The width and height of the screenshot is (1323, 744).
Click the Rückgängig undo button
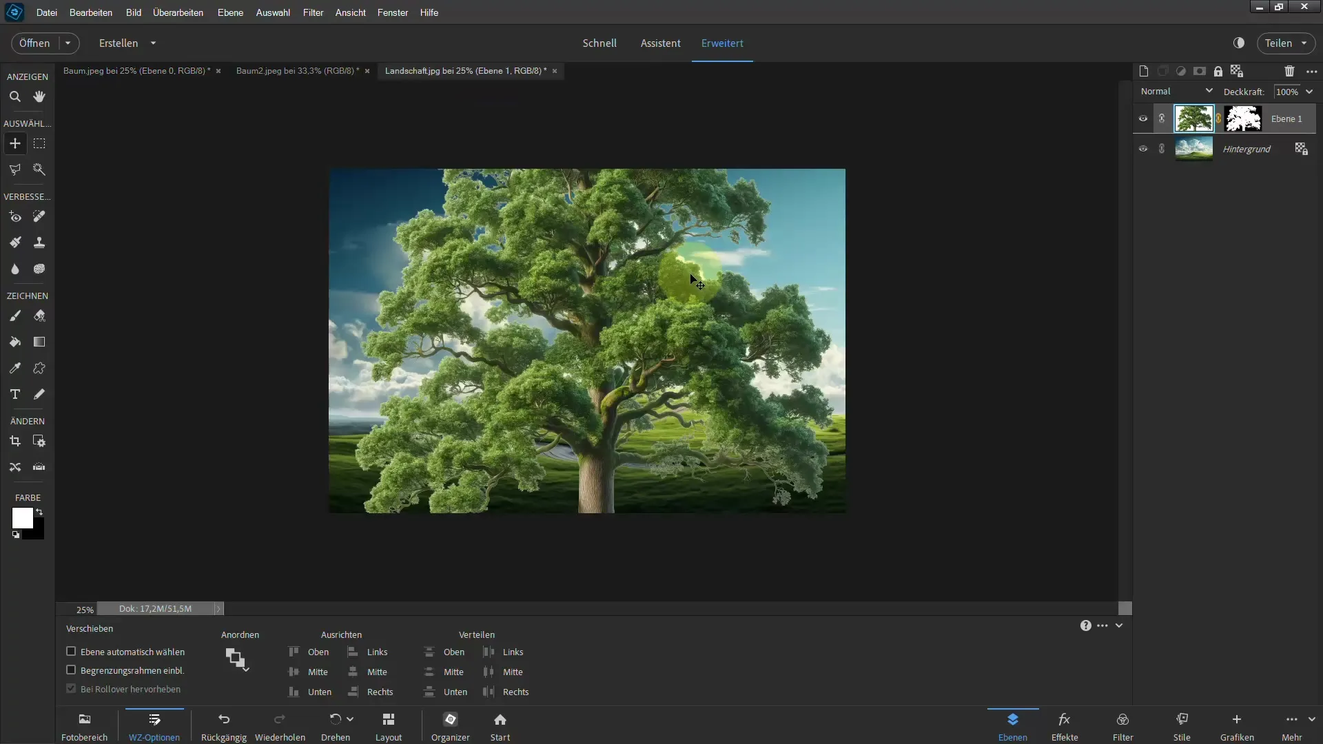223,727
